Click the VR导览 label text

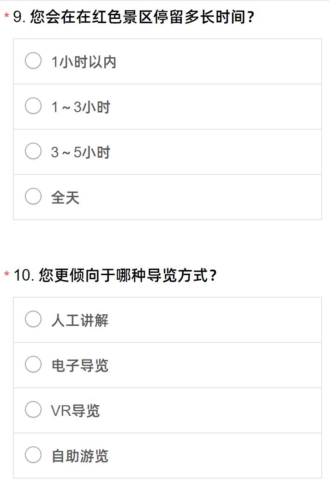tap(75, 411)
